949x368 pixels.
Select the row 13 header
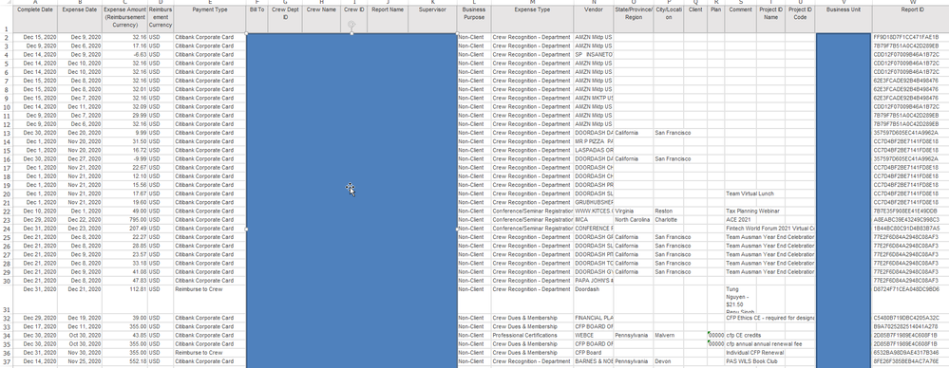6,133
